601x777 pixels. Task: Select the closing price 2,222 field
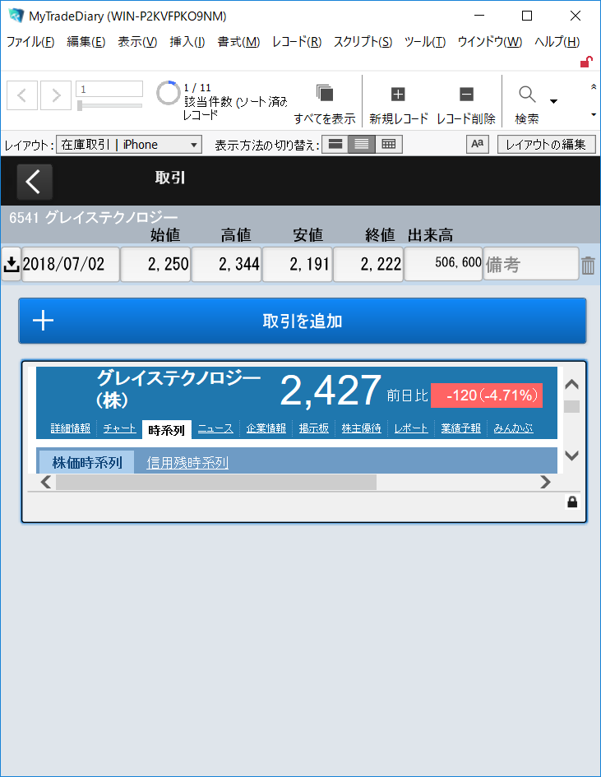pyautogui.click(x=368, y=264)
